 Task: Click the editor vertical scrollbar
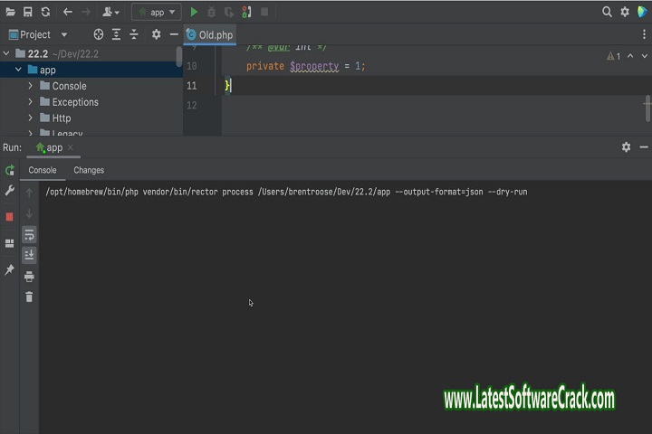coord(647,108)
